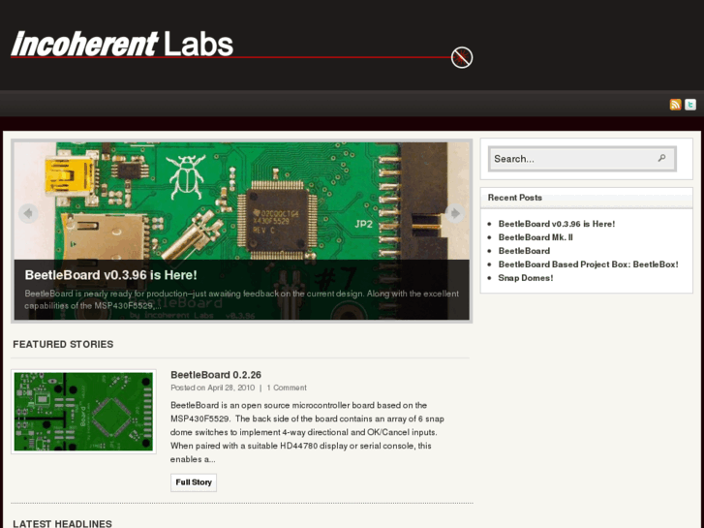Open recent post Snap Domes!

525,278
